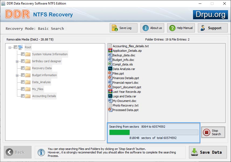
Task: Click the birthday card designer folder icon
Action: [28, 61]
